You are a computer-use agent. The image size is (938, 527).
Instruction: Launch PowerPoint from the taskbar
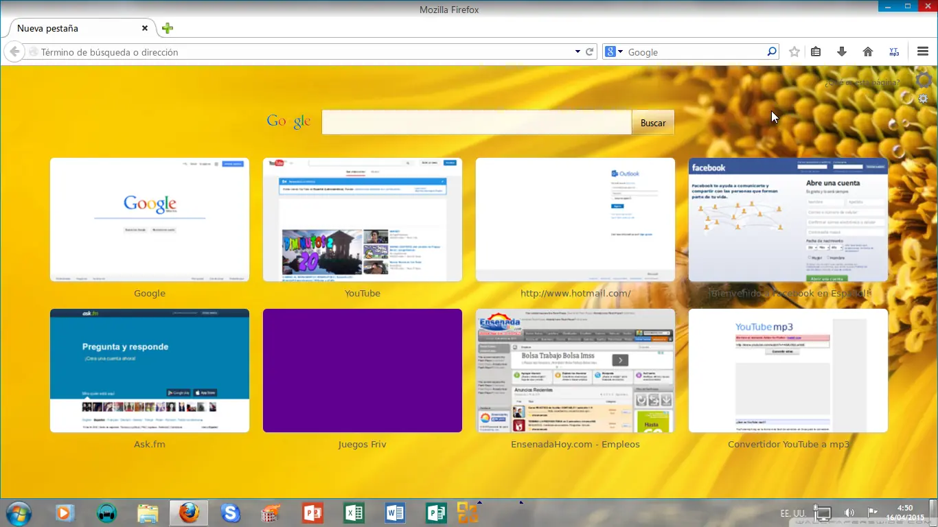312,513
